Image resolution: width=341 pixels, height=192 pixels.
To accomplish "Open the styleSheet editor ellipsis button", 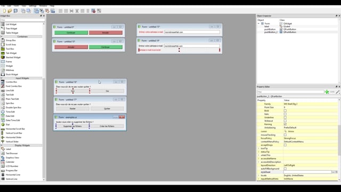I will pos(334,172).
